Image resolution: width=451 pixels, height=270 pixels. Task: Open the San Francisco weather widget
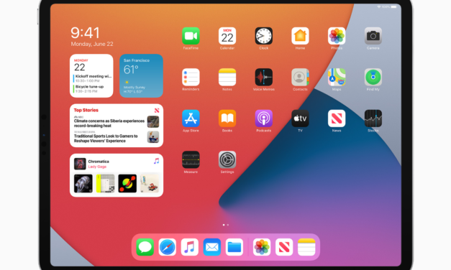[x=141, y=76]
